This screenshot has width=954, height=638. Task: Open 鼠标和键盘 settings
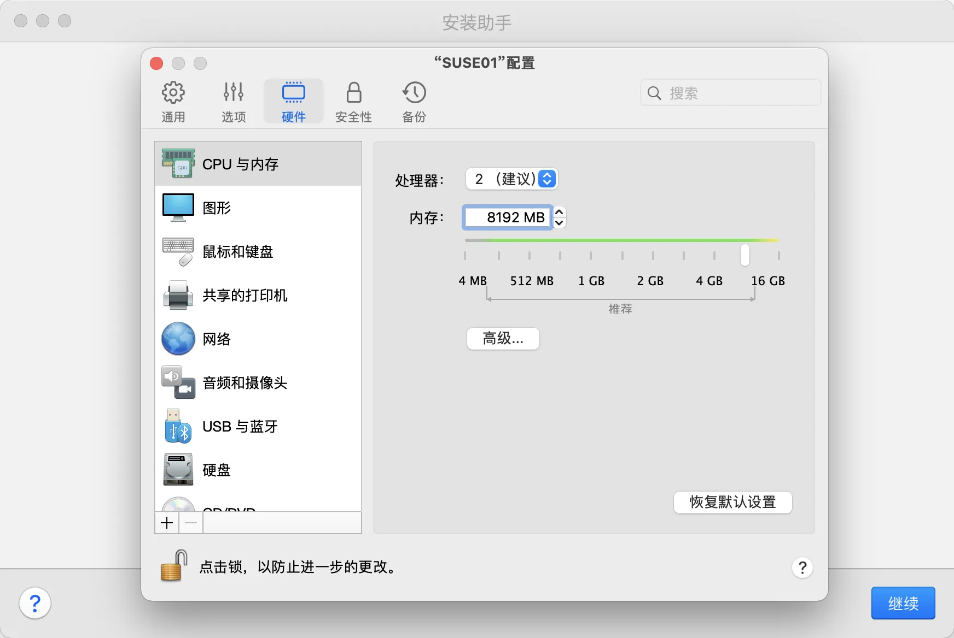[237, 251]
